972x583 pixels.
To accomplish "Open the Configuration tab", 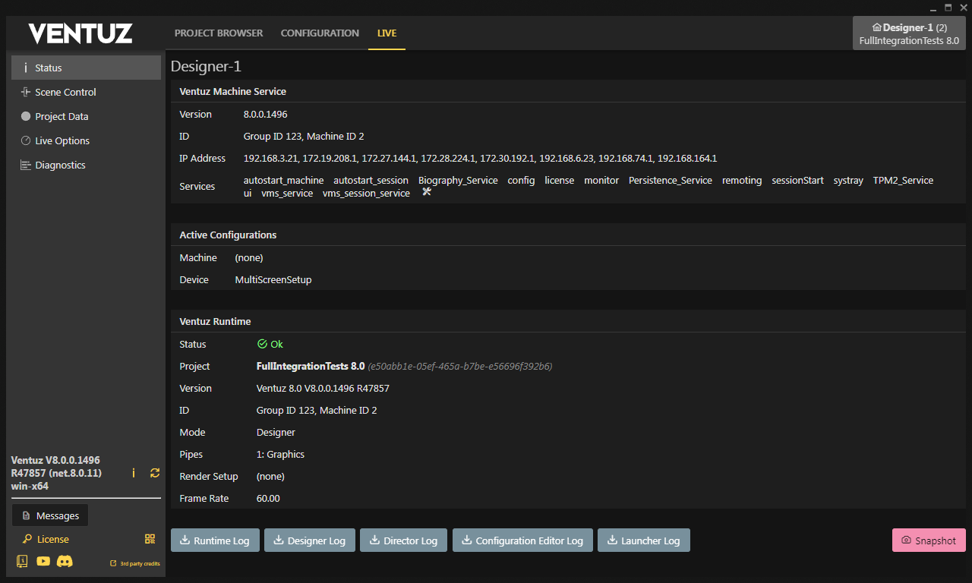I will tap(320, 33).
